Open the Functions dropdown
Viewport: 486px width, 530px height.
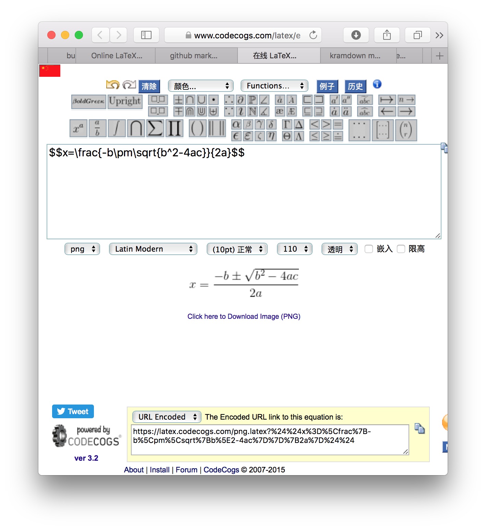274,86
